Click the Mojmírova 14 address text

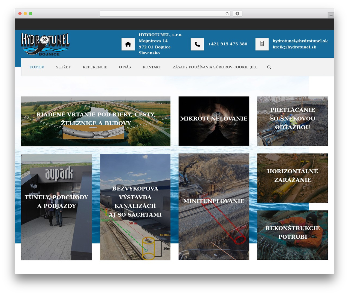tap(153, 41)
